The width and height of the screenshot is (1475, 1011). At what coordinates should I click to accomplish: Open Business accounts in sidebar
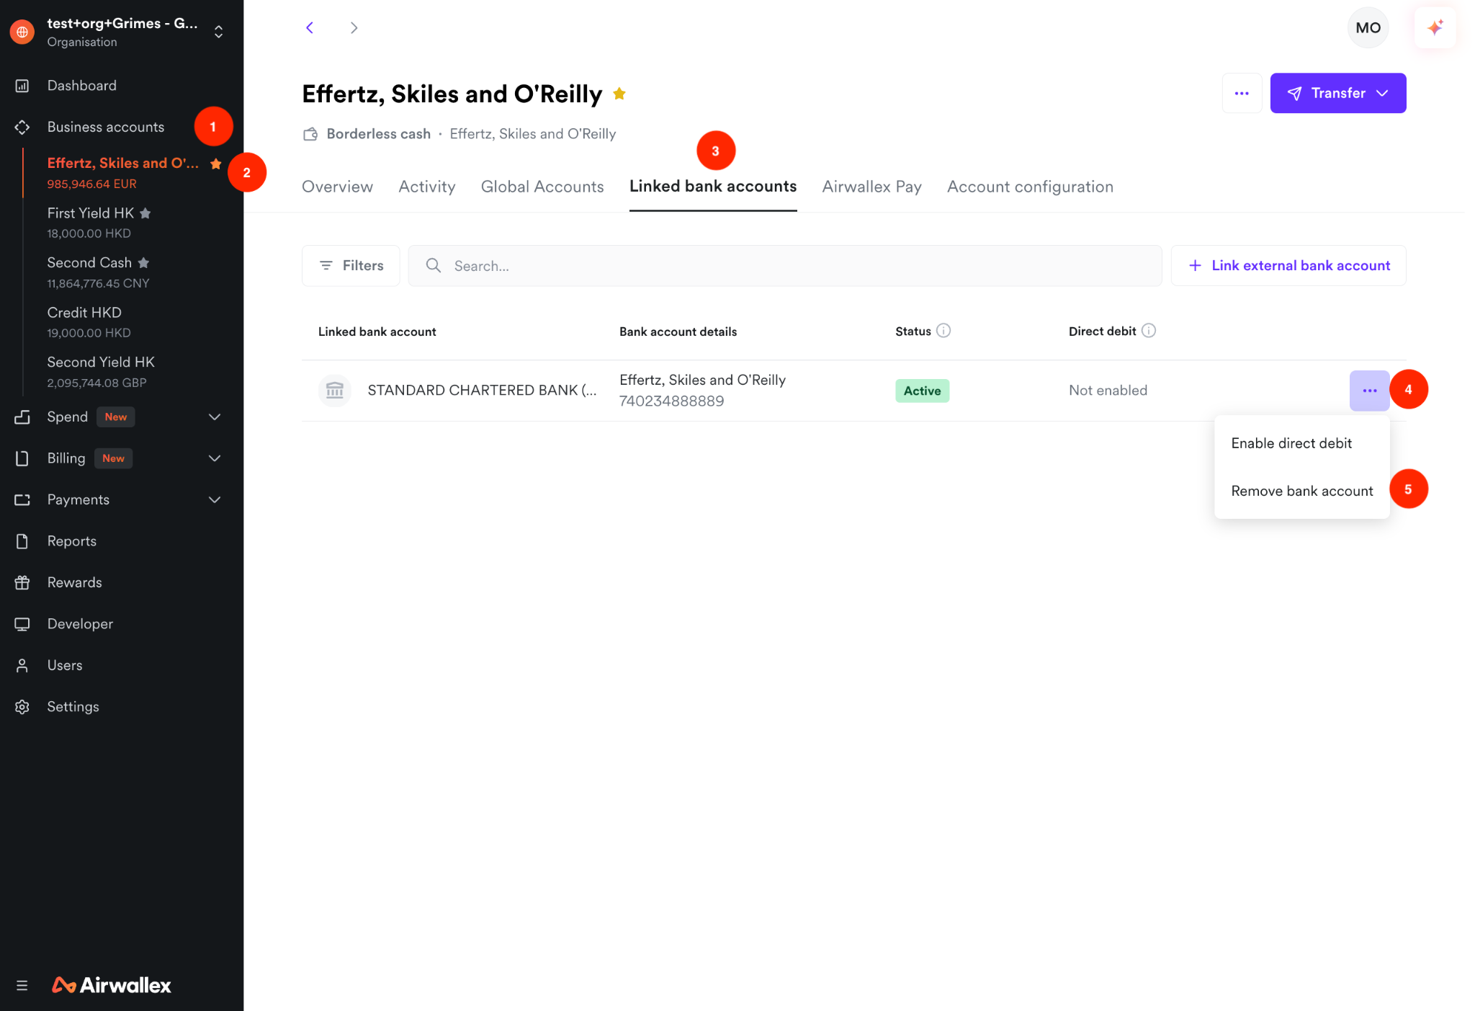point(106,127)
